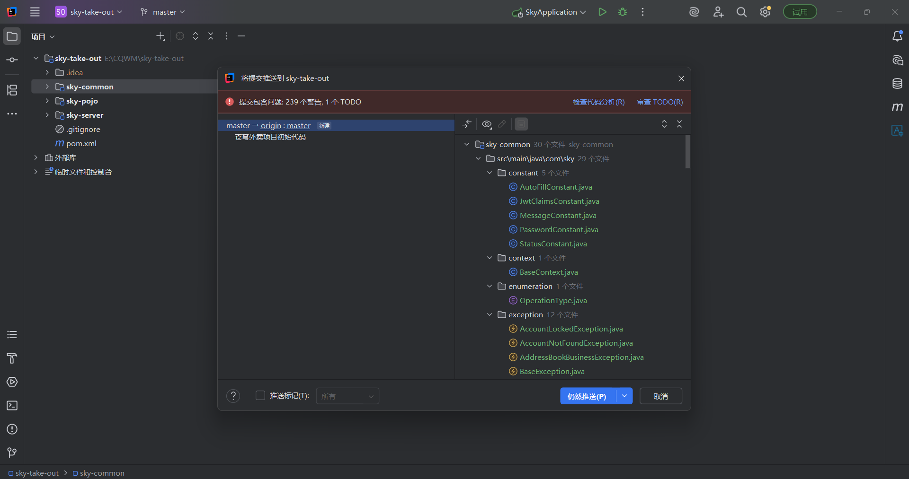The image size is (909, 479).
Task: Open the Maven tool window icon
Action: tap(897, 107)
